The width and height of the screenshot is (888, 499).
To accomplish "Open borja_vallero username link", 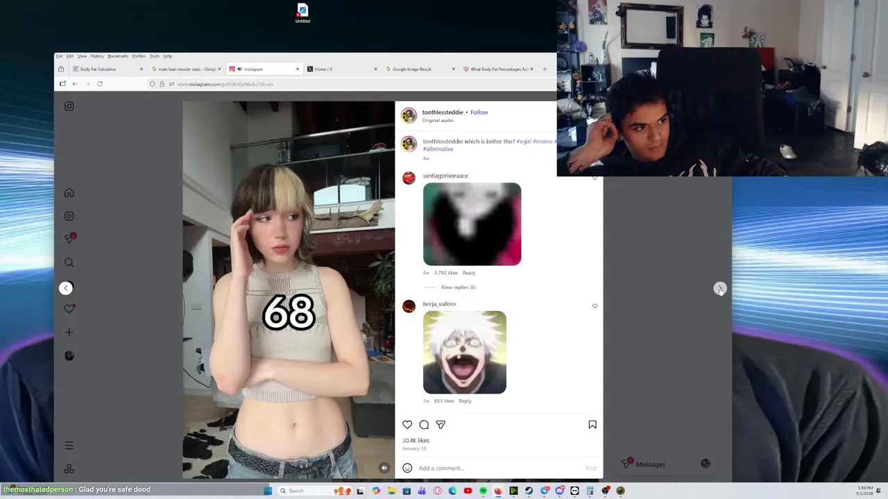I will [439, 304].
